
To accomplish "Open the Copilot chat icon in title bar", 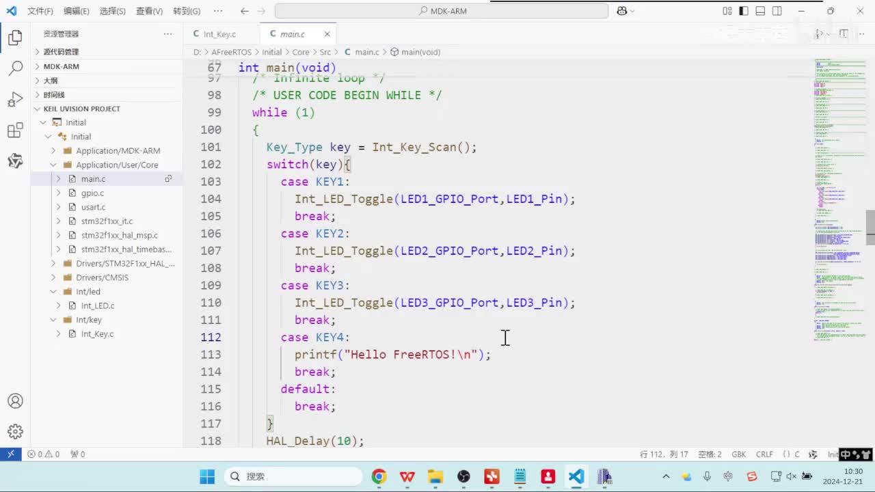I will 622,11.
